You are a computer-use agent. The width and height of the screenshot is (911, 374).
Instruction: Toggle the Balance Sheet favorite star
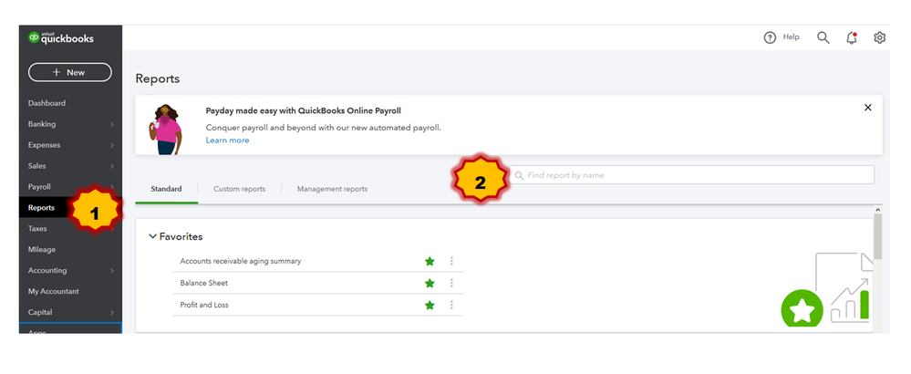430,284
